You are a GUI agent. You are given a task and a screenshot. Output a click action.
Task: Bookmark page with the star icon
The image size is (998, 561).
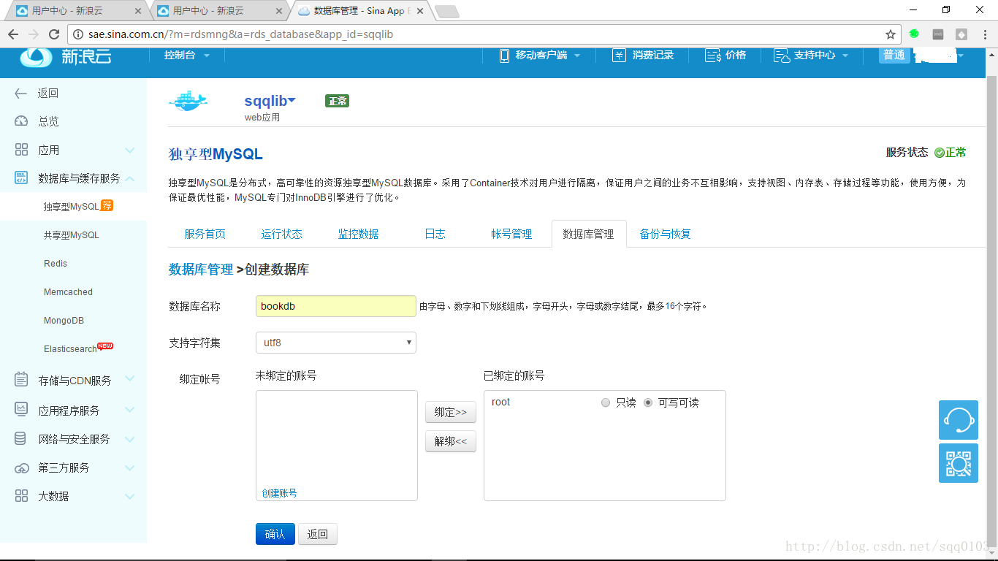pyautogui.click(x=891, y=34)
